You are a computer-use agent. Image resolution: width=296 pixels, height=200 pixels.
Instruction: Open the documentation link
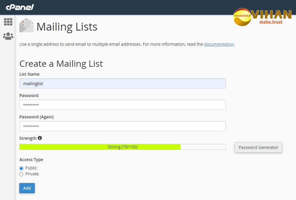[219, 44]
